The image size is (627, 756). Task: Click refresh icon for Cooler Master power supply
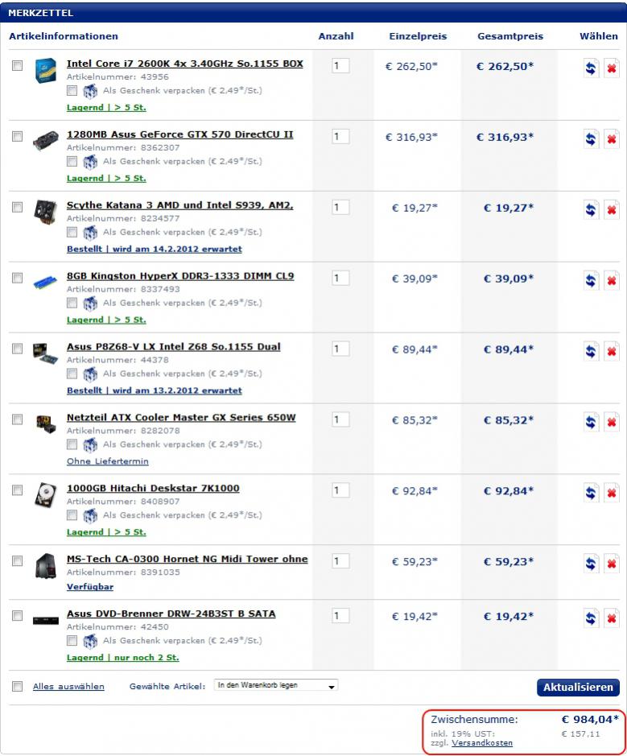pos(592,423)
